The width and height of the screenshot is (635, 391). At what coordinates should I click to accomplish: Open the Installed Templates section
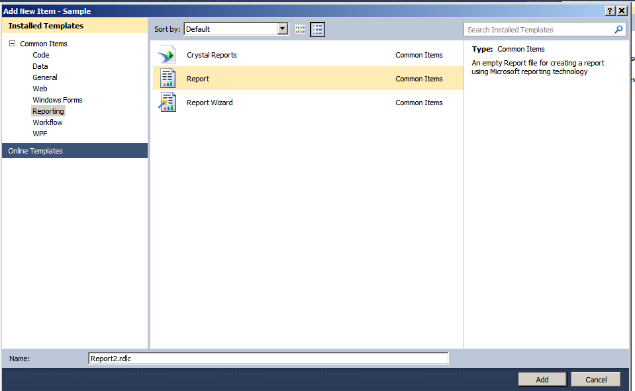(x=75, y=26)
